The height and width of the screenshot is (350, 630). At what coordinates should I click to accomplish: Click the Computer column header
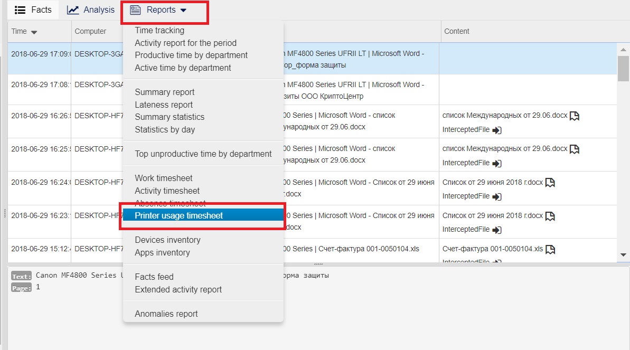90,31
